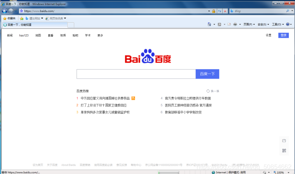Click the Home page icon

(209, 24)
